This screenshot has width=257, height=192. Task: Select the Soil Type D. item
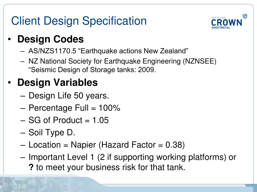[52, 132]
